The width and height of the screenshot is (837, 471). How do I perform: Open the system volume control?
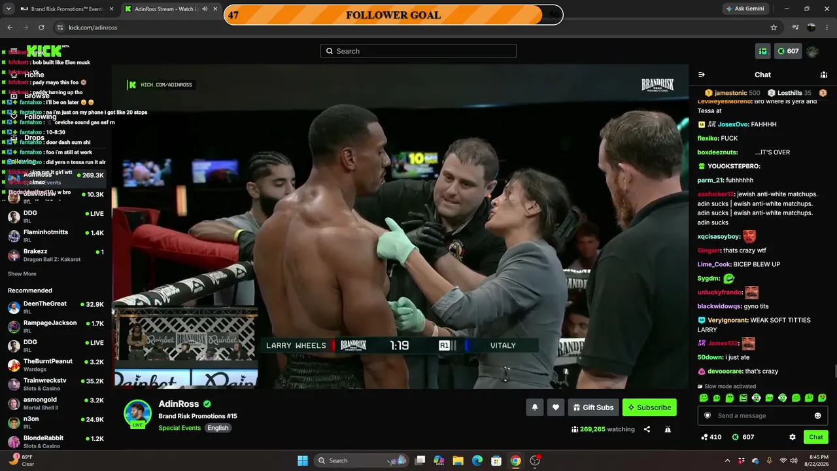pyautogui.click(x=794, y=461)
